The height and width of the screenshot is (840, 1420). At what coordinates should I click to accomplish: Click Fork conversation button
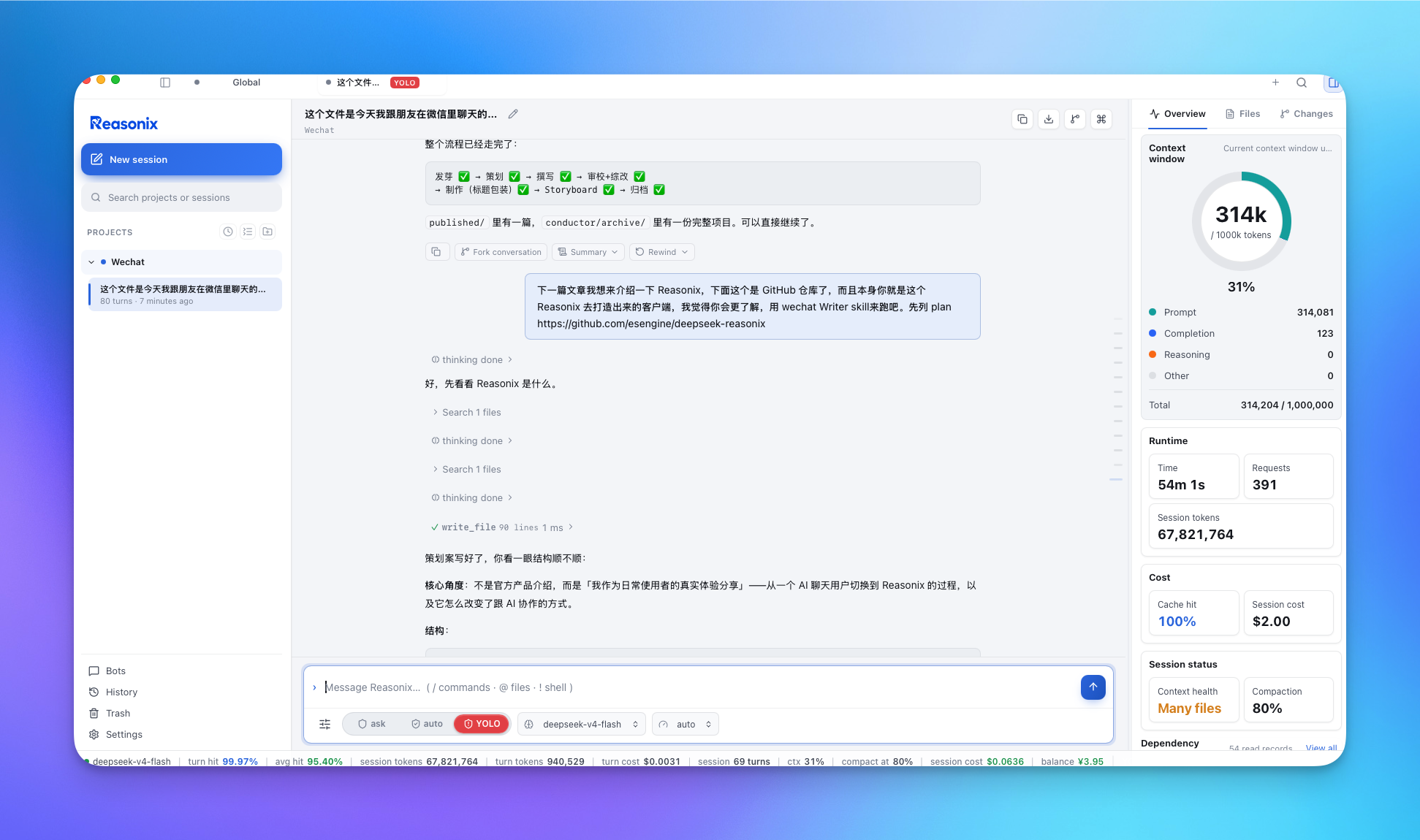point(501,252)
